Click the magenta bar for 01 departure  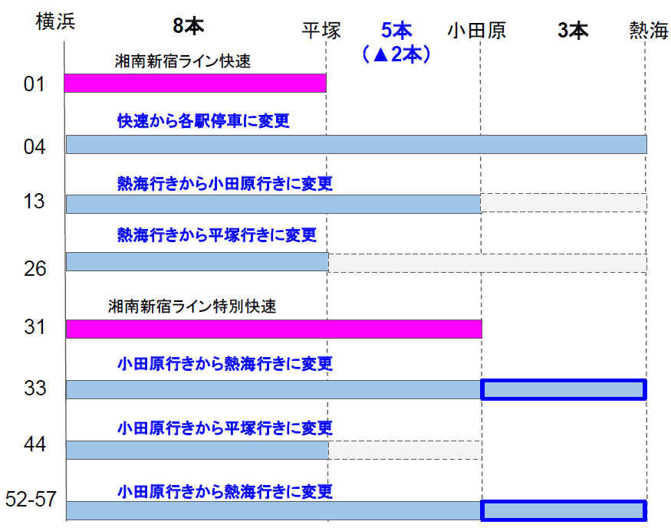[195, 83]
